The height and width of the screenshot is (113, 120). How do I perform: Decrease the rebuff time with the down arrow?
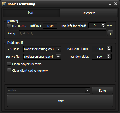point(103,27)
